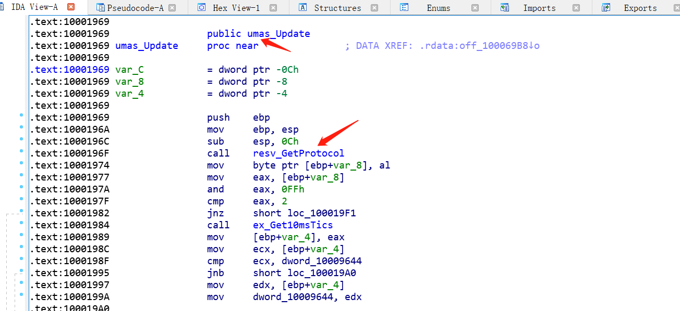Click the Imports tab icon
The height and width of the screenshot is (311, 680).
(504, 8)
